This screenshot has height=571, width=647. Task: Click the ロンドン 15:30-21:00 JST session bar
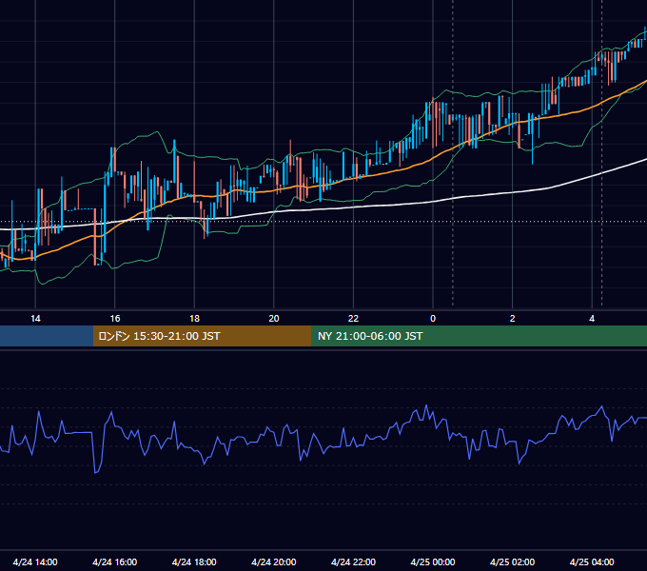point(202,336)
